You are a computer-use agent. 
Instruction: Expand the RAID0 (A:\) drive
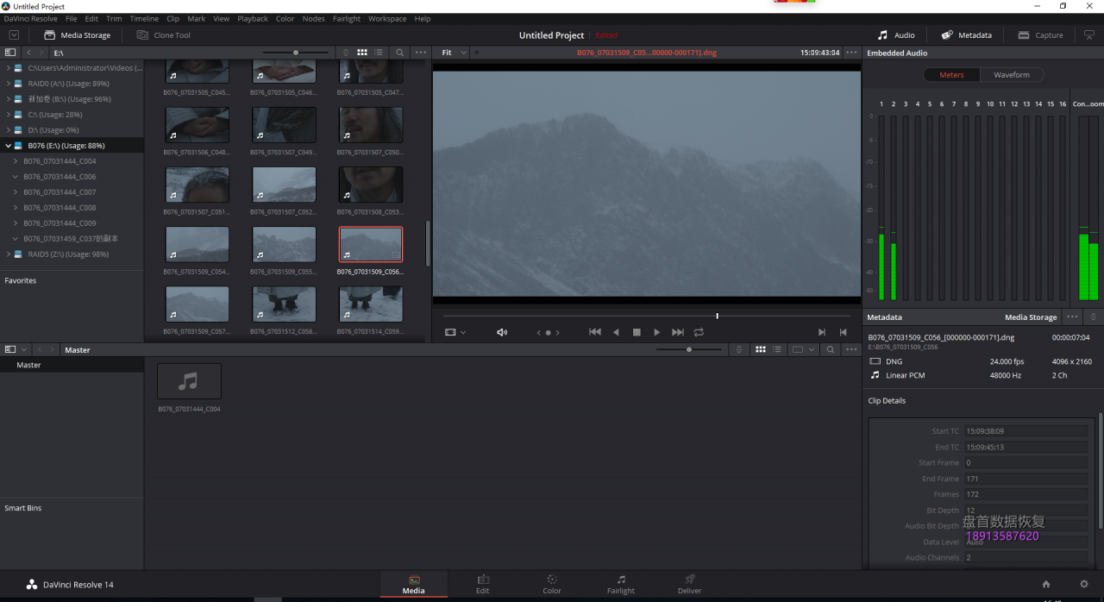point(9,84)
